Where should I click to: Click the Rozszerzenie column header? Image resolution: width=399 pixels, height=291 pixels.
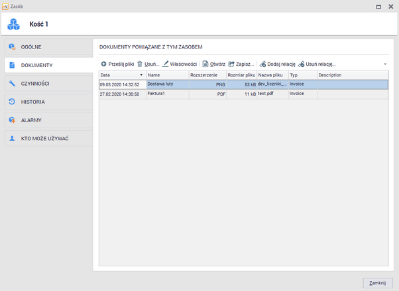(x=206, y=75)
